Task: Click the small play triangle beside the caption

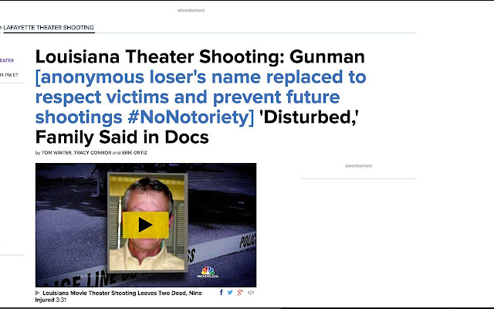Action: point(38,293)
